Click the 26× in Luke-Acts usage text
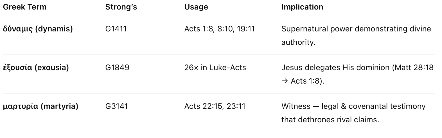Screen dimensions: 442x138 pos(215,68)
